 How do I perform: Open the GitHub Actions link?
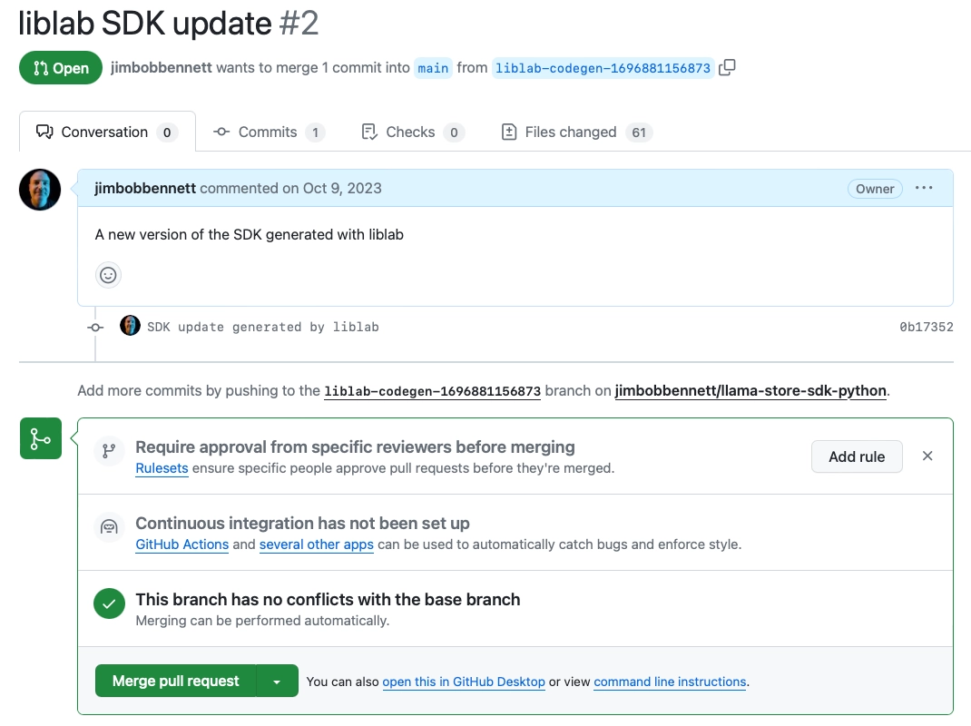[181, 544]
